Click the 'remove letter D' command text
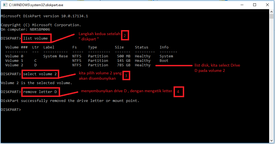 (x=40, y=92)
